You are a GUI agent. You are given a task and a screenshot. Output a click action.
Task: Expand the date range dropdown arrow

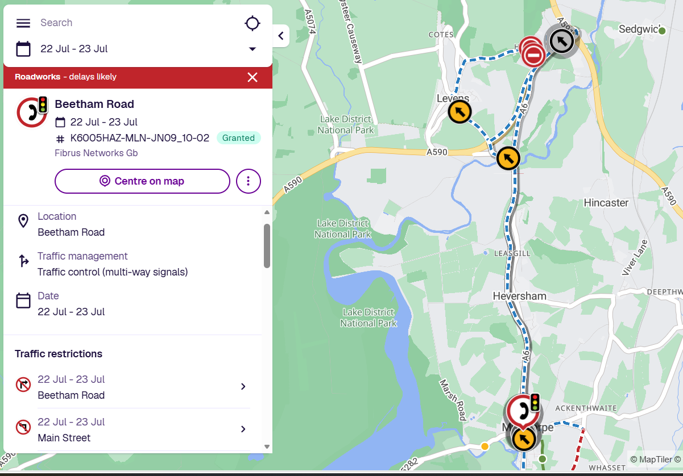click(x=252, y=49)
